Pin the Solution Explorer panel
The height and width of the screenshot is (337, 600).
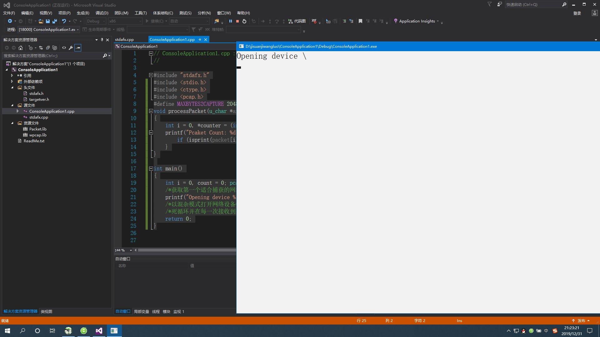102,40
